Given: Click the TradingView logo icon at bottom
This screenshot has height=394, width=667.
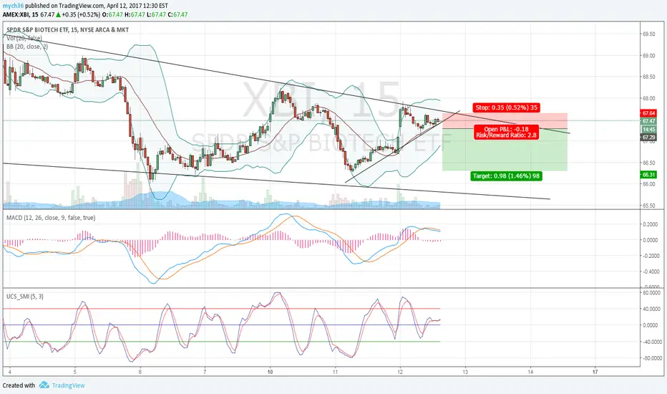Looking at the screenshot, I should point(44,385).
